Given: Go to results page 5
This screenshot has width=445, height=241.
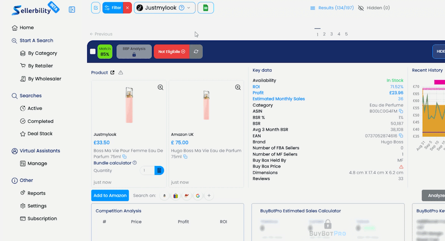Looking at the screenshot, I should tap(346, 34).
